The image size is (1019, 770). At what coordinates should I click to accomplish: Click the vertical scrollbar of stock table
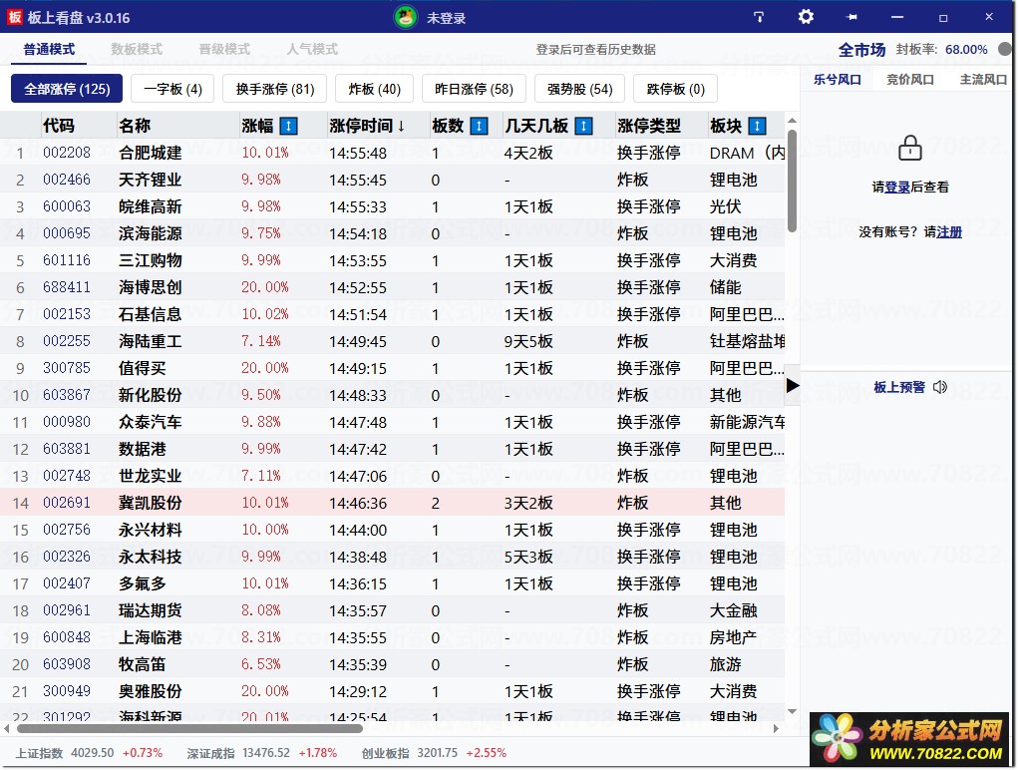click(792, 180)
